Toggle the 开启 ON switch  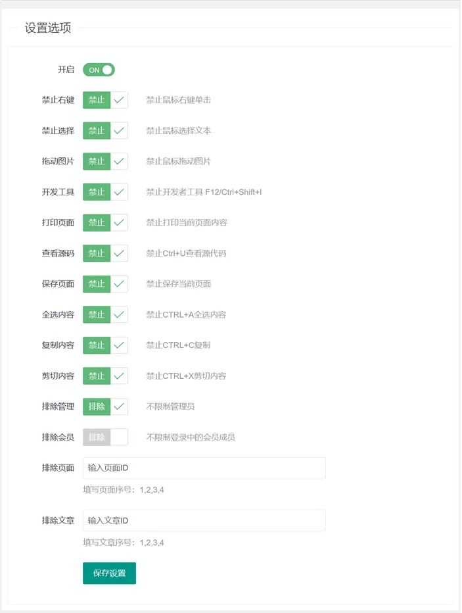pyautogui.click(x=99, y=70)
